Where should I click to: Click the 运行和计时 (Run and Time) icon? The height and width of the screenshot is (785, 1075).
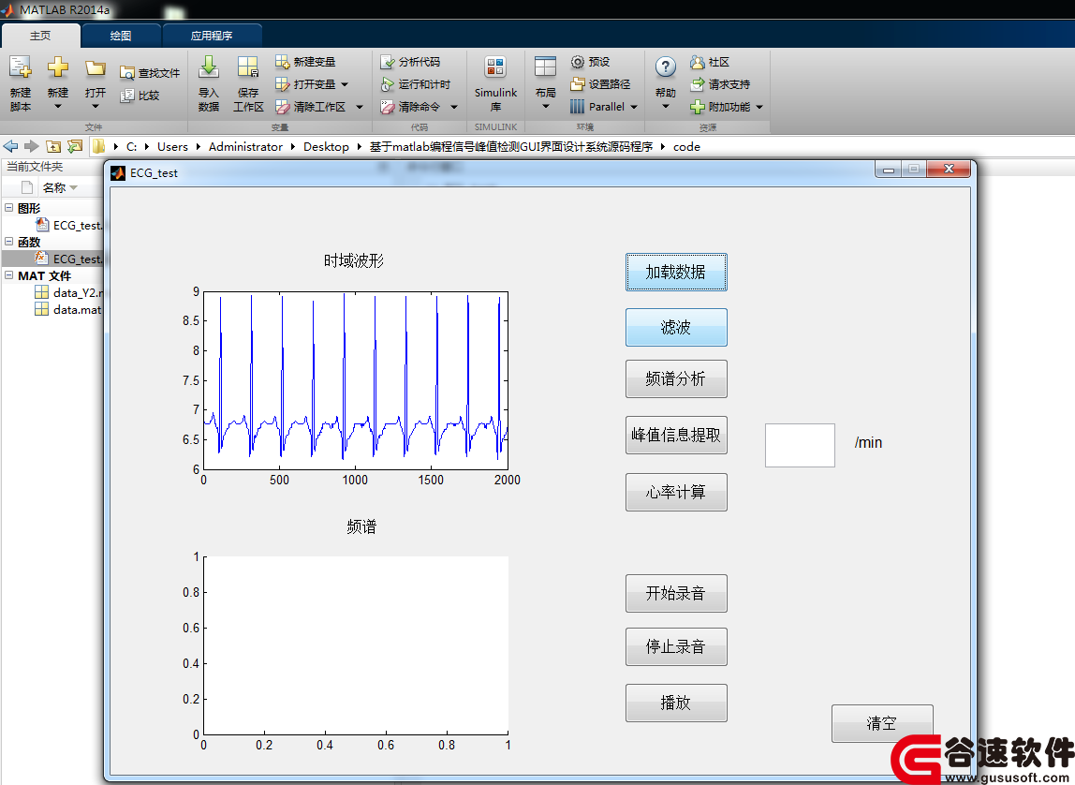pyautogui.click(x=388, y=84)
